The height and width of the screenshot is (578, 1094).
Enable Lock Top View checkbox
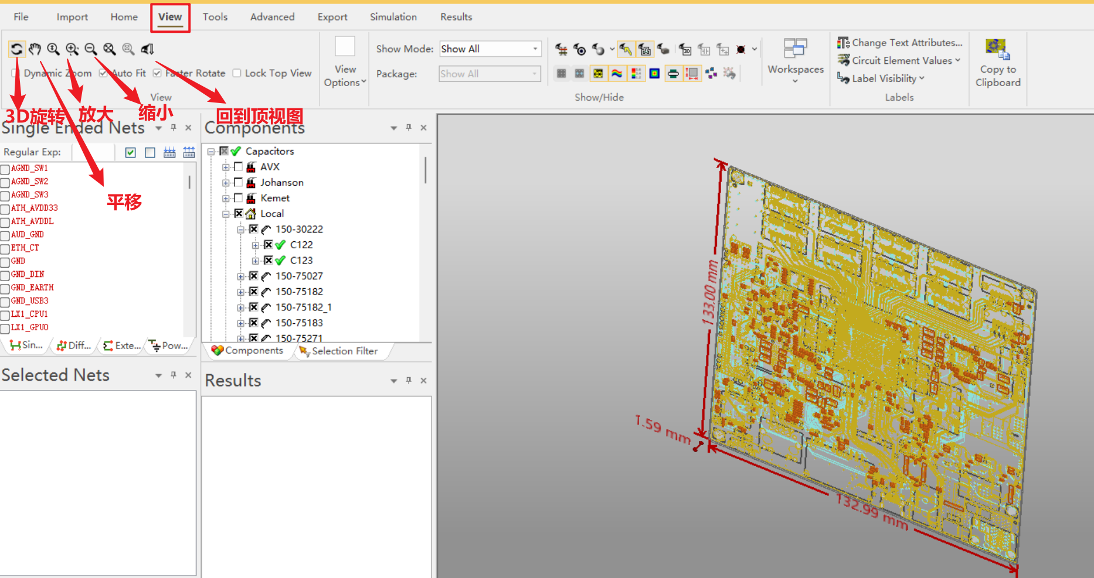coord(237,73)
